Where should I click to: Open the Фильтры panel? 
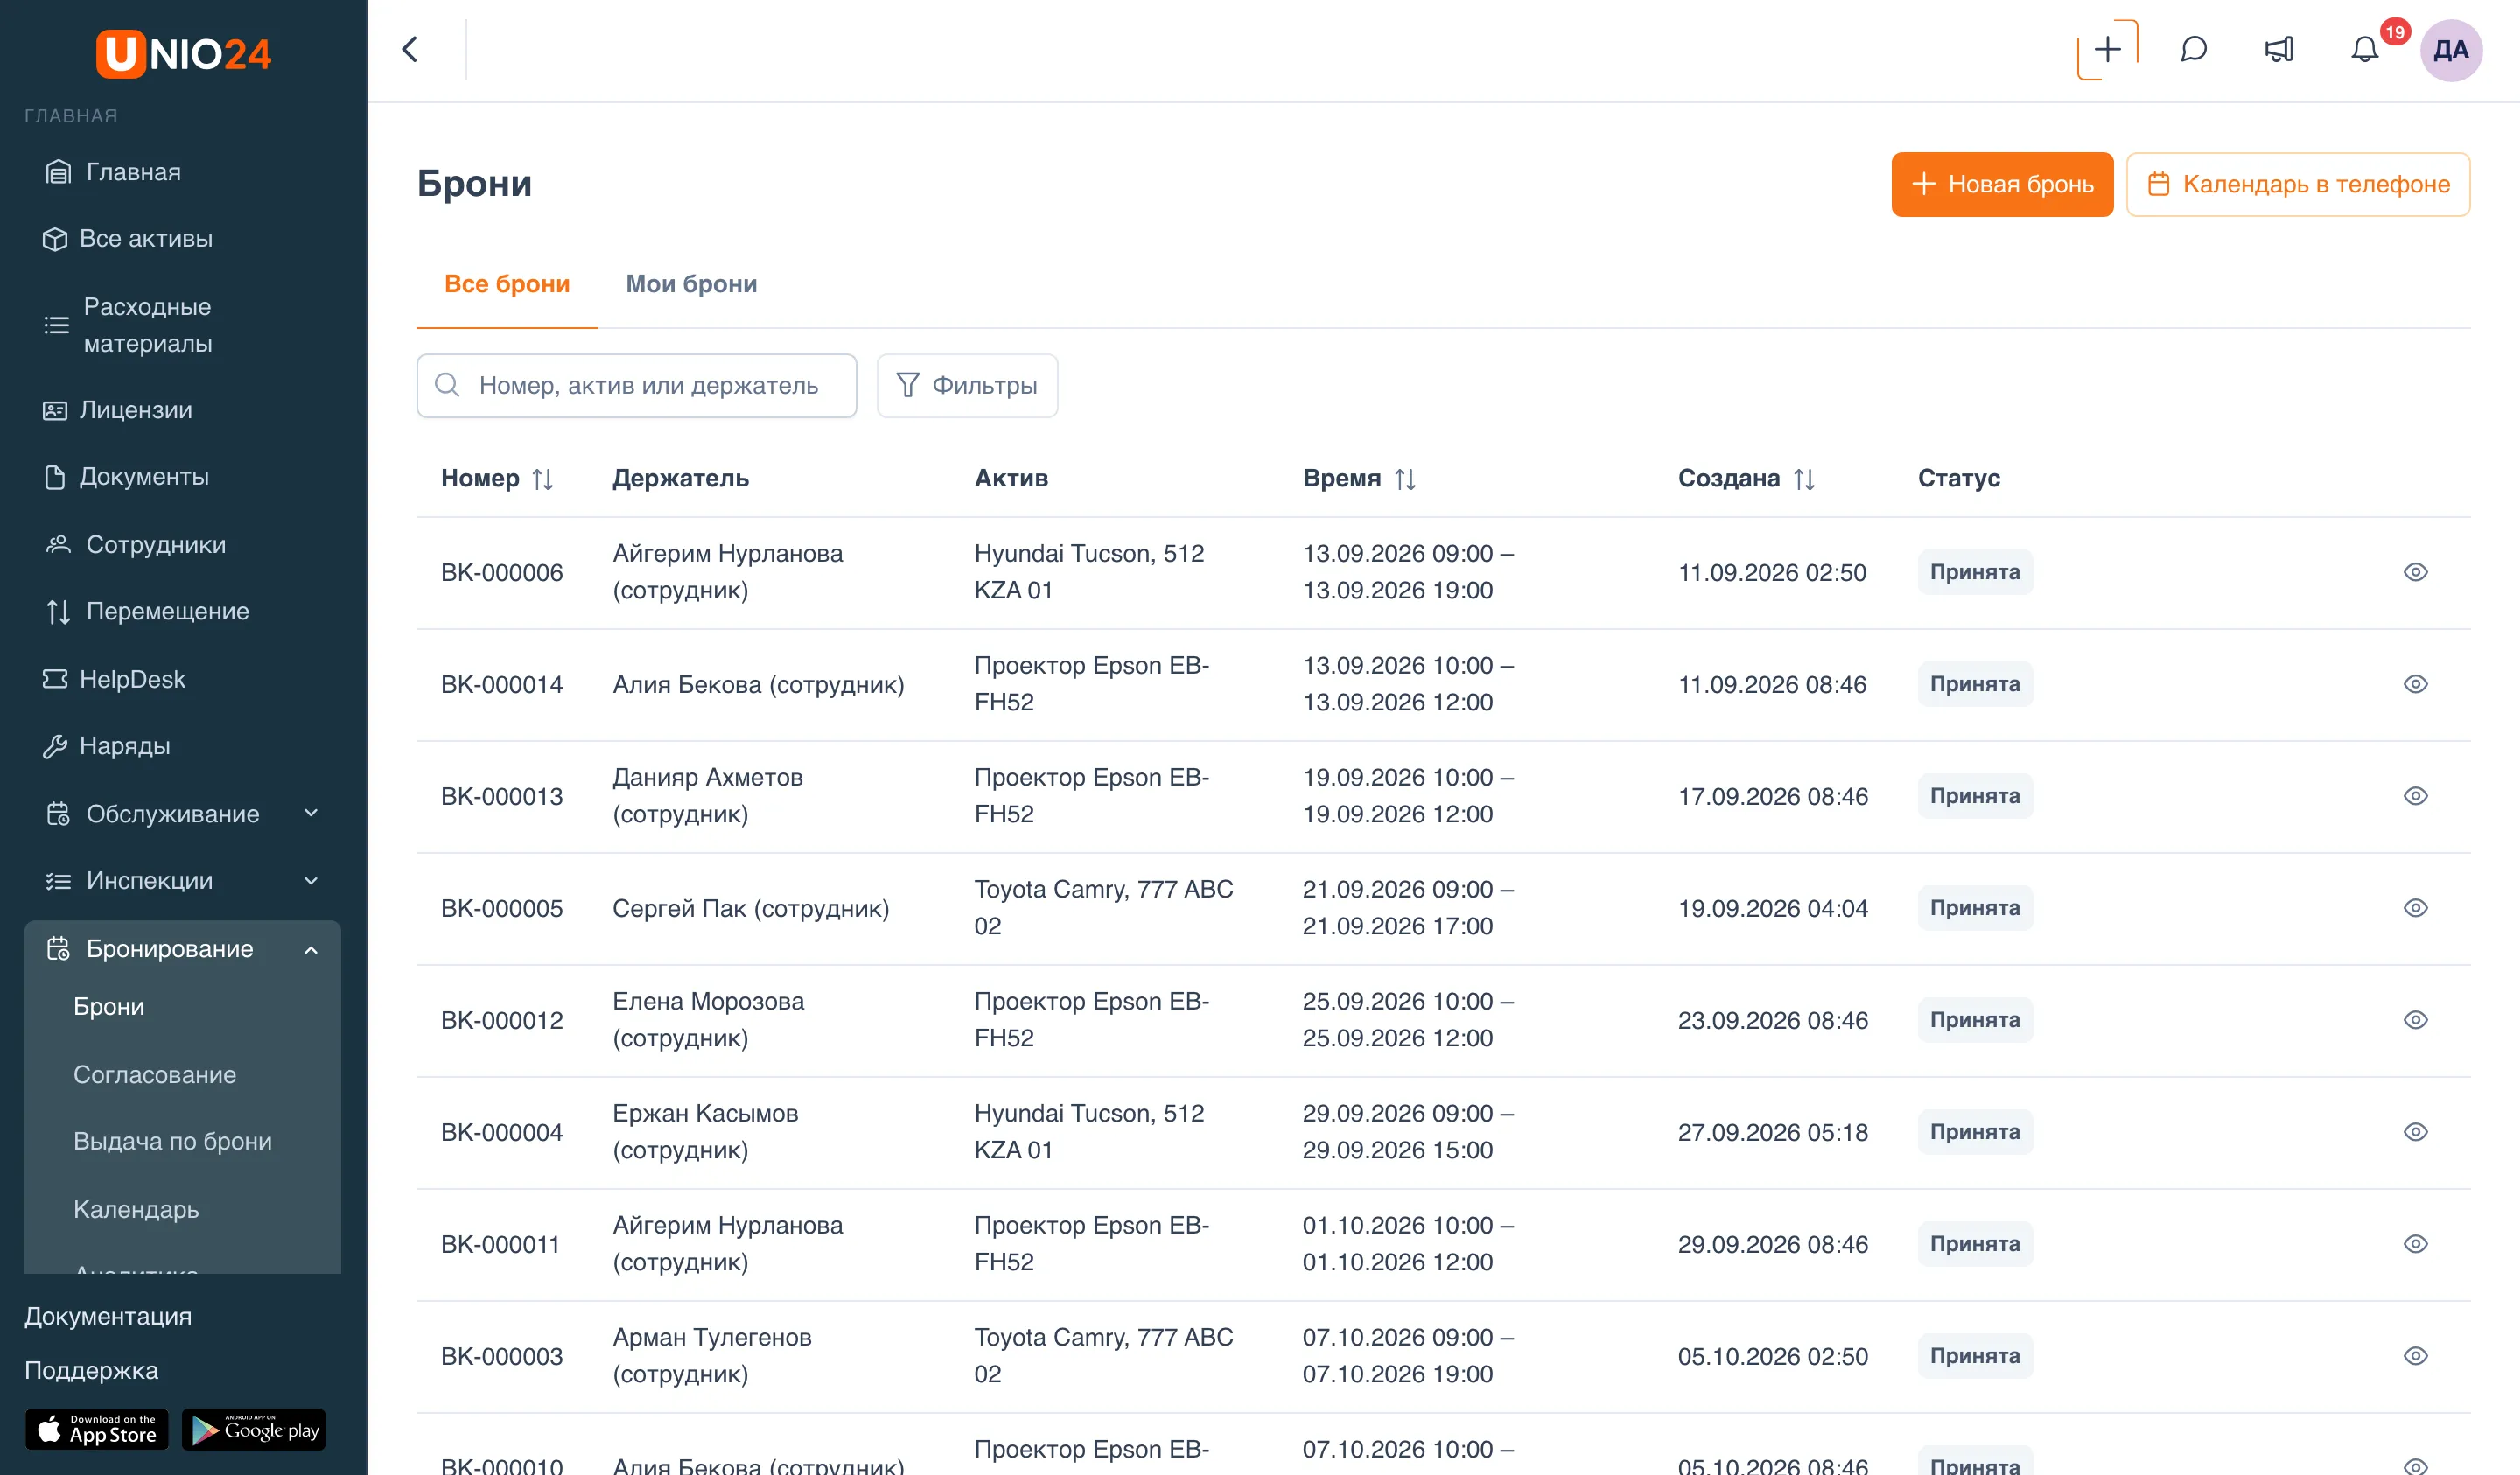coord(967,385)
